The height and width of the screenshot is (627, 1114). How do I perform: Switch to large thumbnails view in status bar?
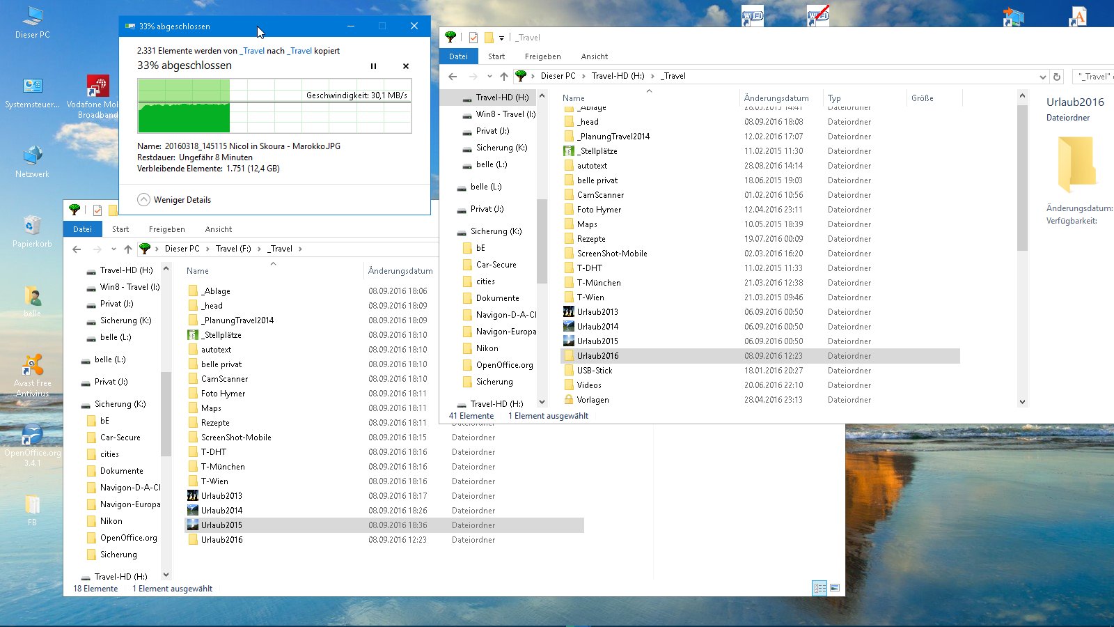835,588
